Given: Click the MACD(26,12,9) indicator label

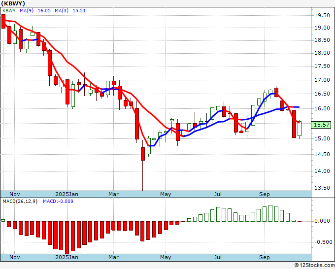Looking at the screenshot, I should 20,202.
